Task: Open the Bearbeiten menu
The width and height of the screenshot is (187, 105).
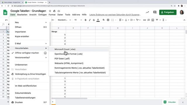Action: (22, 15)
